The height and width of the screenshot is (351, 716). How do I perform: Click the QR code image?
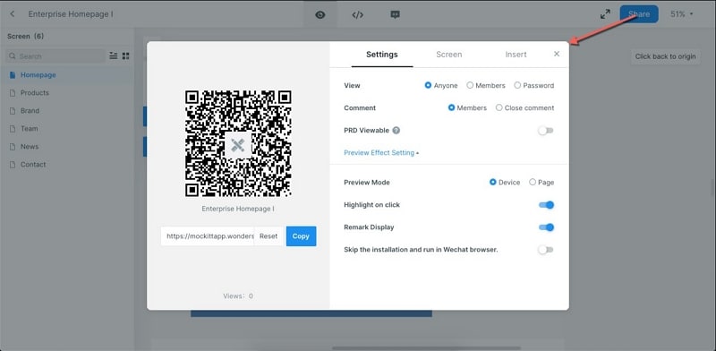pyautogui.click(x=238, y=143)
